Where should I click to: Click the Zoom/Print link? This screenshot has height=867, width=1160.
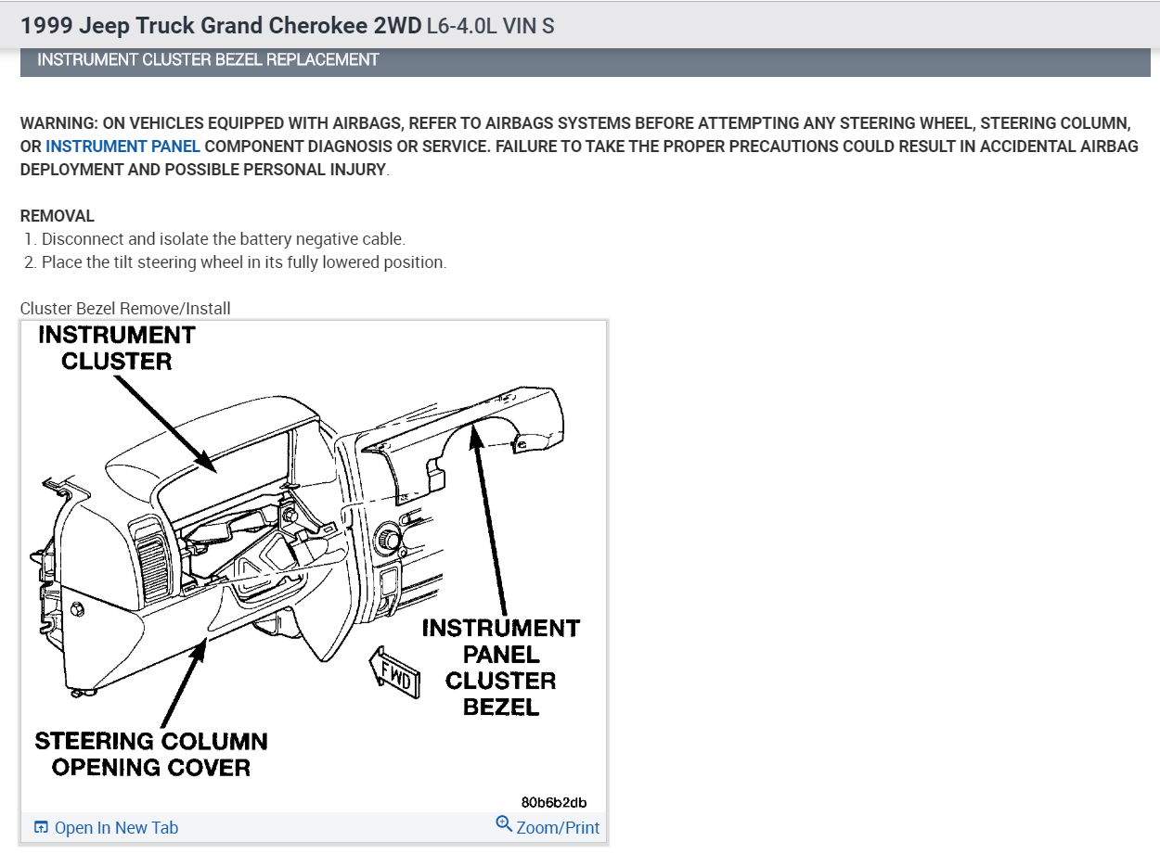(558, 827)
